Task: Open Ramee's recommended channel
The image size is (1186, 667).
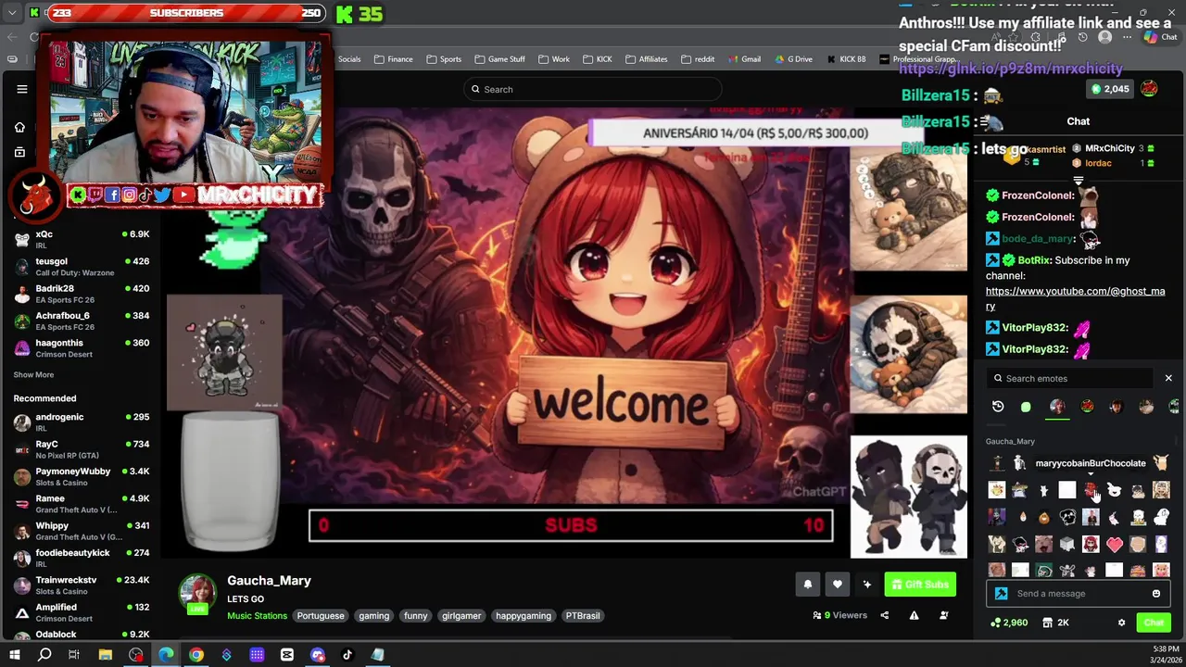Action: (x=82, y=503)
